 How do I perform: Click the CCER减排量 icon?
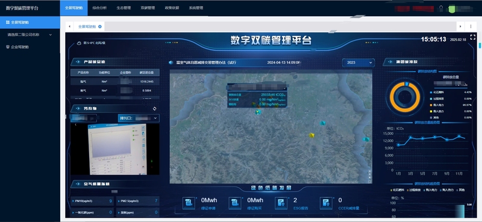coord(326,203)
